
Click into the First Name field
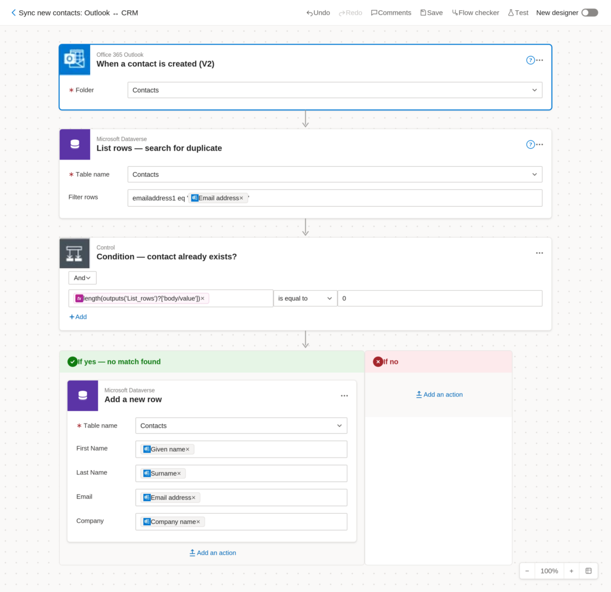[x=241, y=449]
